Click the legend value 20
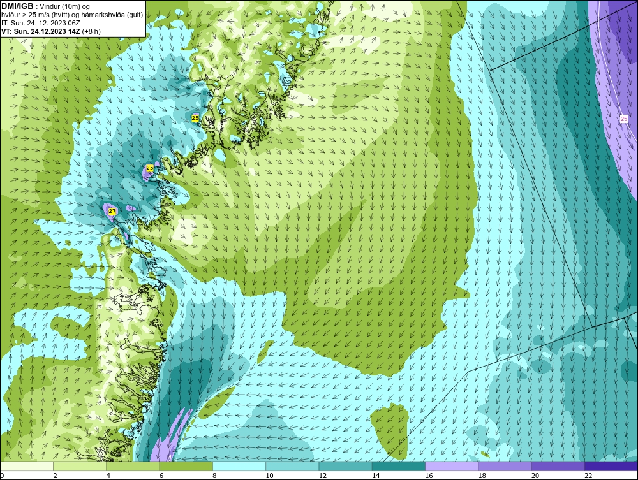The image size is (638, 480). tap(535, 476)
